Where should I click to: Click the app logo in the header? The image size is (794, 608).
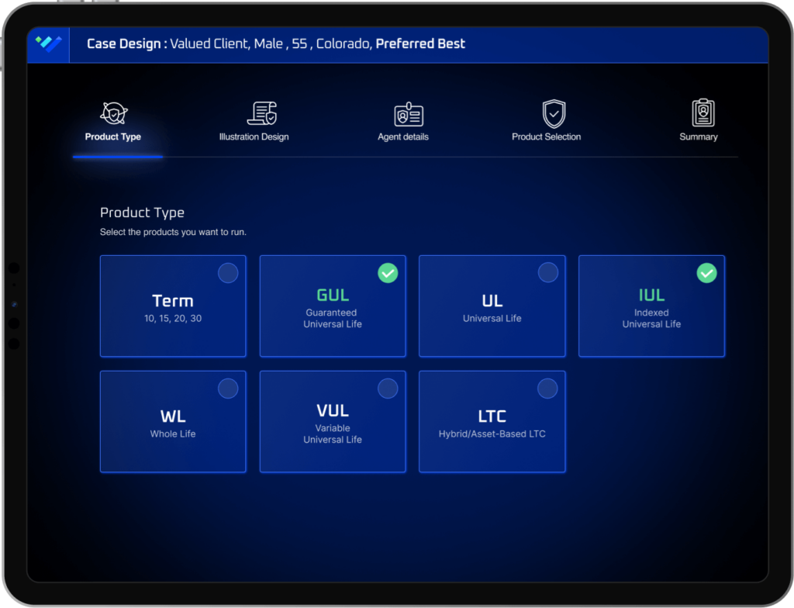[49, 44]
